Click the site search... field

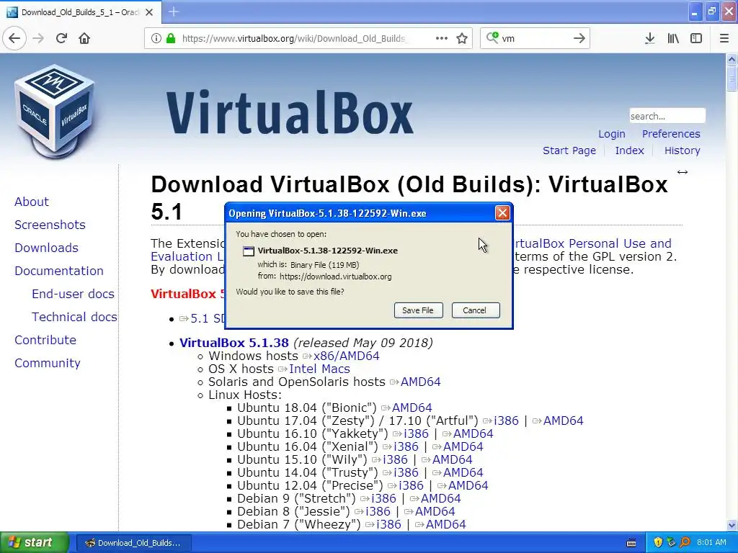pyautogui.click(x=667, y=116)
